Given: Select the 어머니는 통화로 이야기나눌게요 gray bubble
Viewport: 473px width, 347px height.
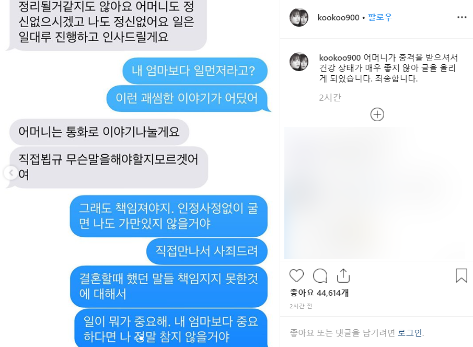Looking at the screenshot, I should point(99,132).
